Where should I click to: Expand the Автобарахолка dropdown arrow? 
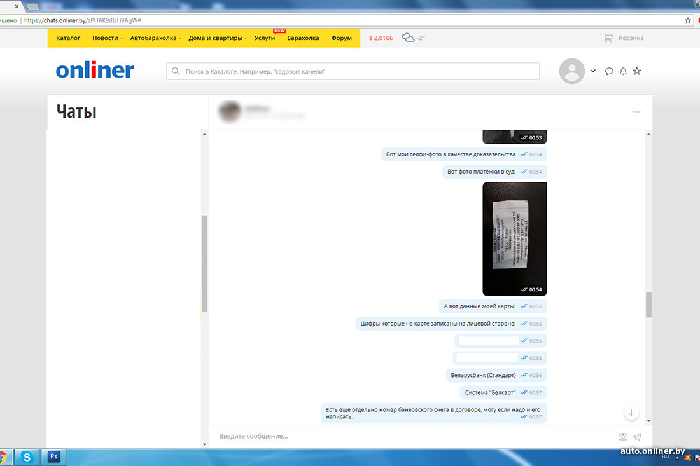coord(180,38)
